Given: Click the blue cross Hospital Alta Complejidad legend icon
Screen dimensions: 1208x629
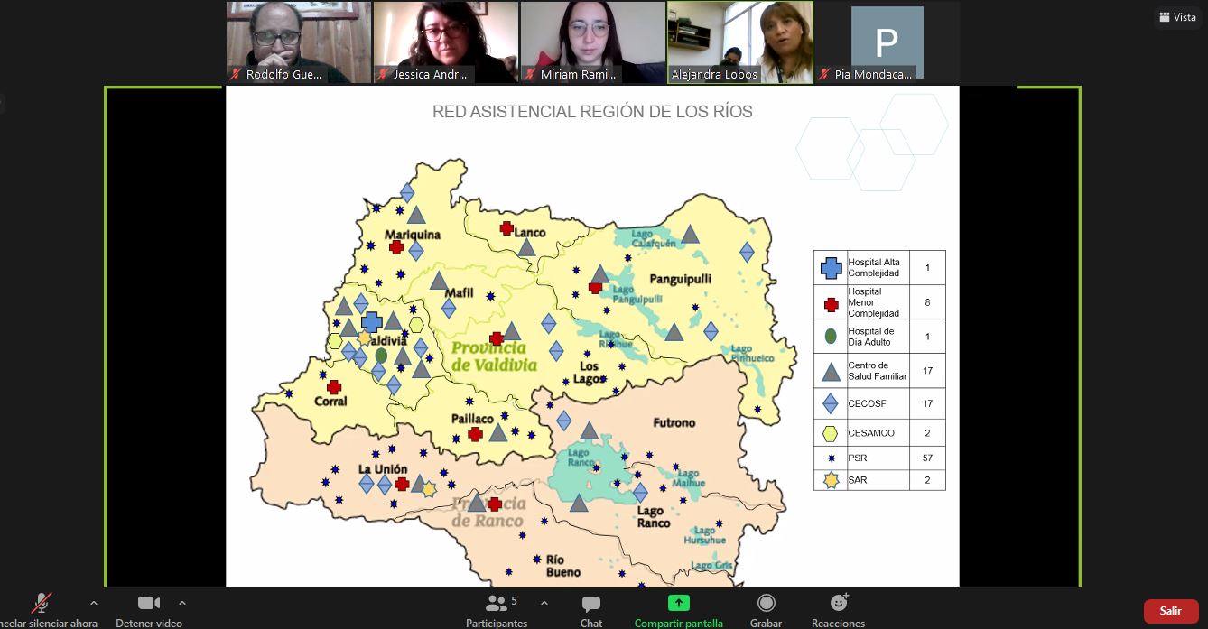Looking at the screenshot, I should 831,268.
